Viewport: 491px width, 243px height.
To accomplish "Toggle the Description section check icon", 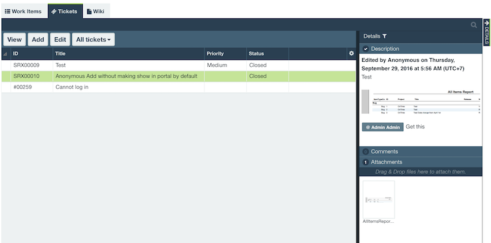I will pos(365,49).
